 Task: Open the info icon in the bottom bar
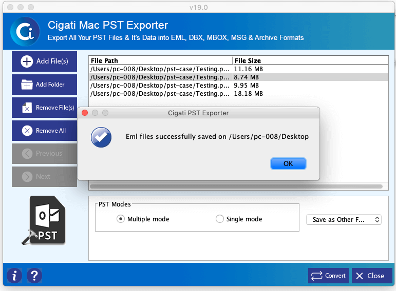[x=14, y=276]
